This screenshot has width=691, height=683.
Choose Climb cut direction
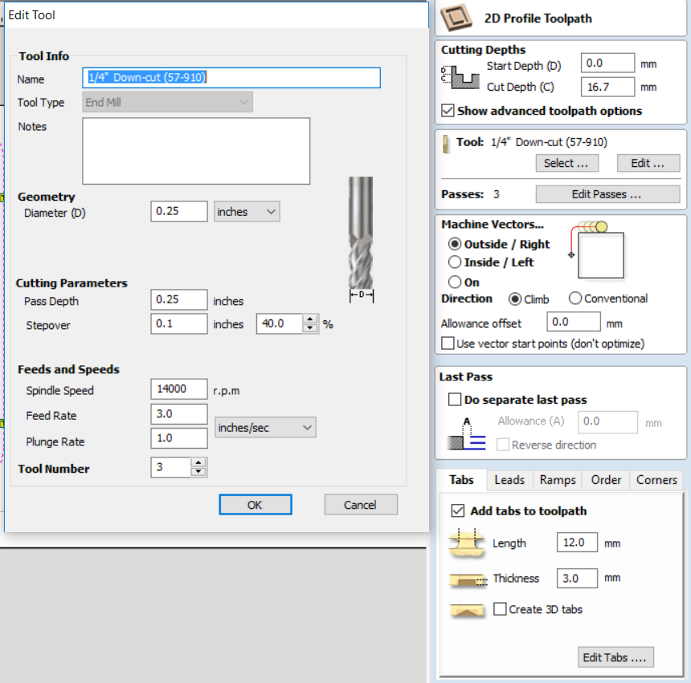point(515,299)
